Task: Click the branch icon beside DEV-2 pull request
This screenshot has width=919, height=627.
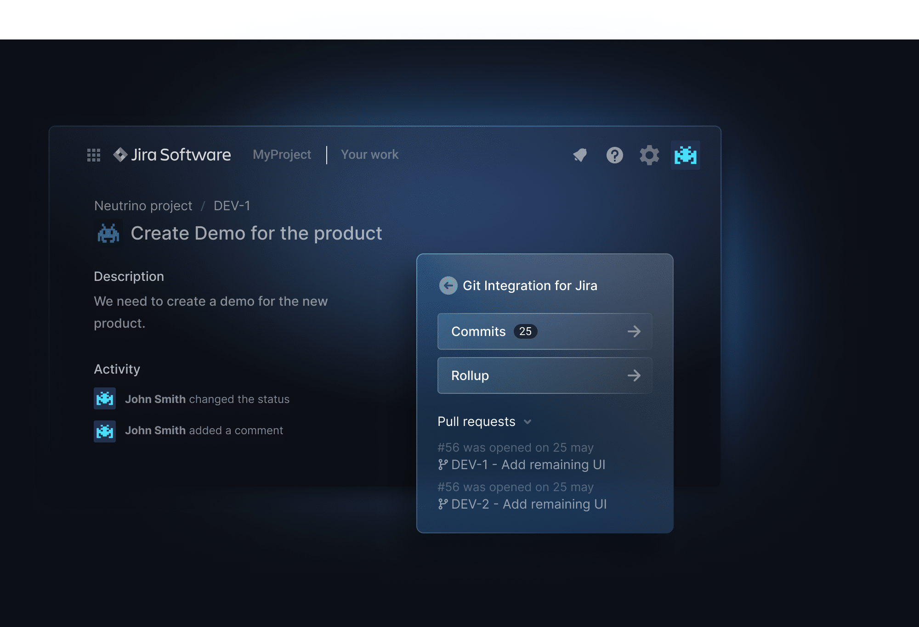Action: point(443,504)
